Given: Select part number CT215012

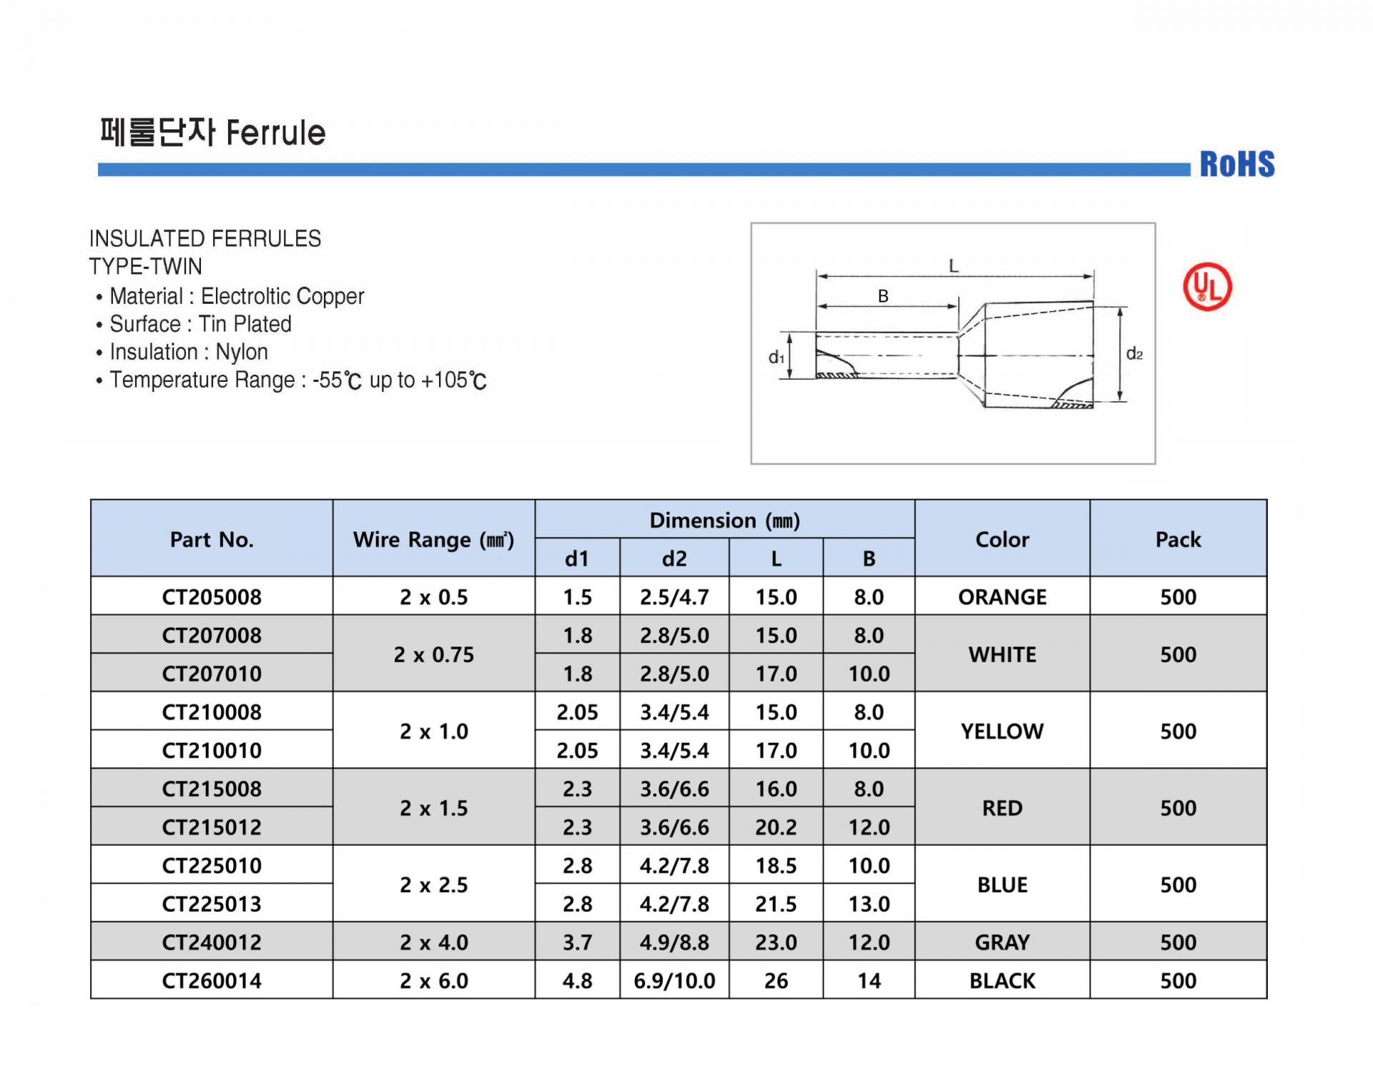Looking at the screenshot, I should click(212, 827).
